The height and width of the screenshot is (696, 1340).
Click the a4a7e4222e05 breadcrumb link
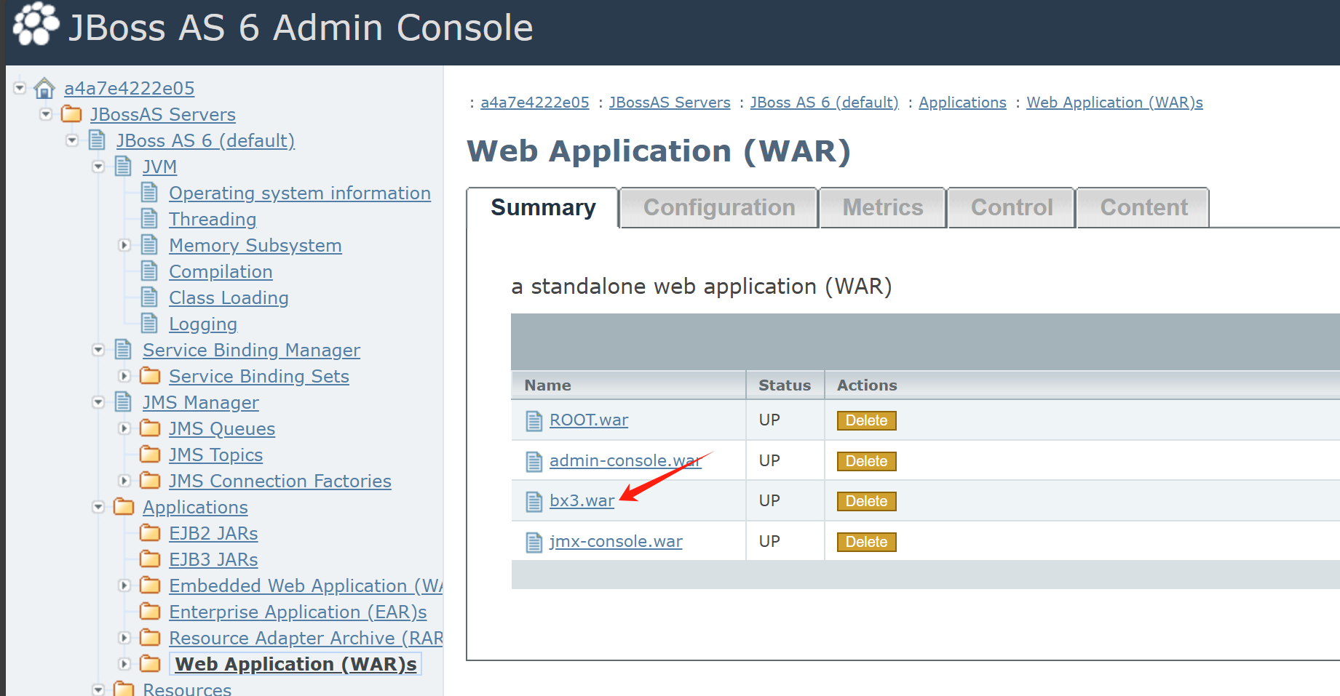click(x=535, y=103)
